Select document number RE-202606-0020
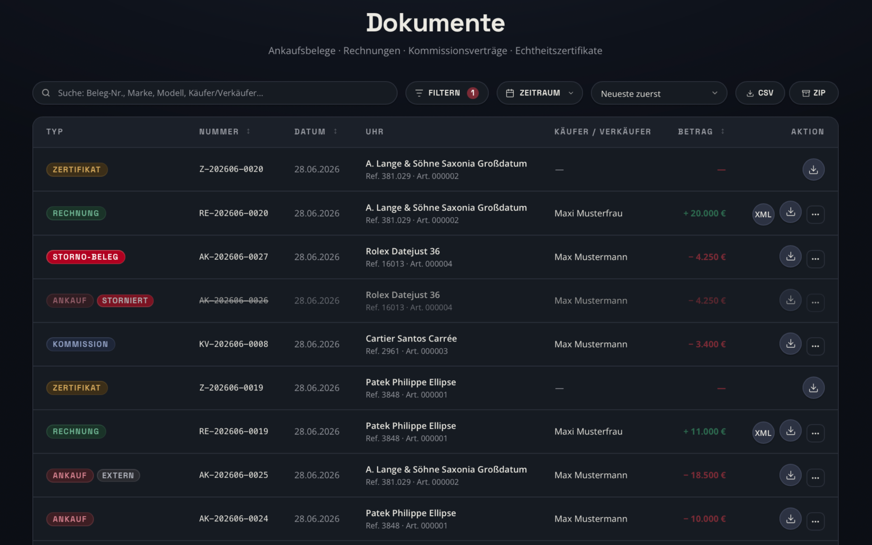This screenshot has height=545, width=872. click(233, 213)
